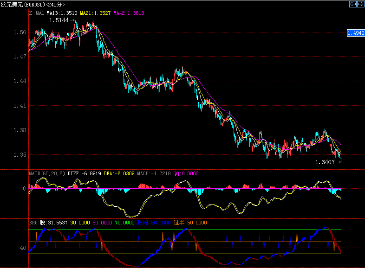This screenshot has height=268, width=365.
Task: Click the blue 转向:50.0000 label
Action: [154, 223]
